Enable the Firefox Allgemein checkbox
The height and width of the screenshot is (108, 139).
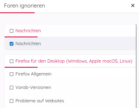click(x=12, y=74)
